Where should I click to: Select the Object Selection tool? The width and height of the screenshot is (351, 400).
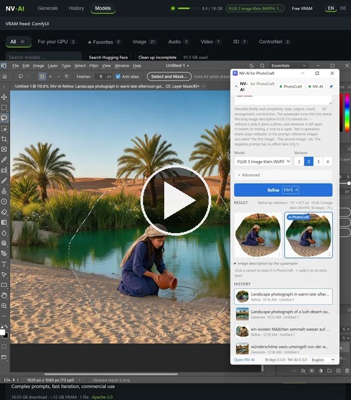pyautogui.click(x=4, y=128)
